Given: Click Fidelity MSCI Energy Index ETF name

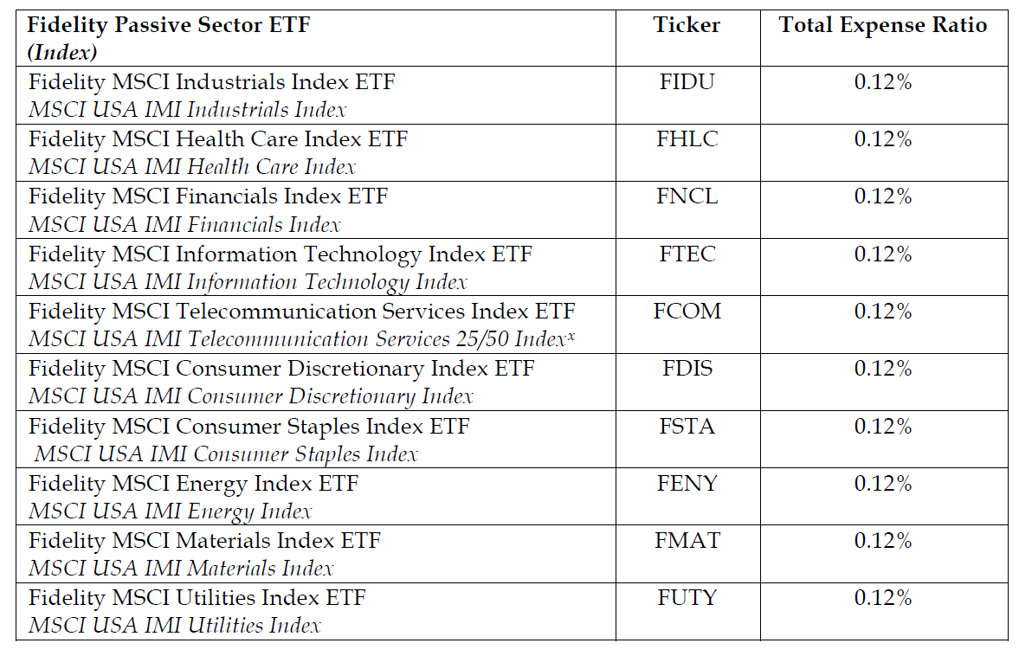Looking at the screenshot, I should tap(193, 483).
